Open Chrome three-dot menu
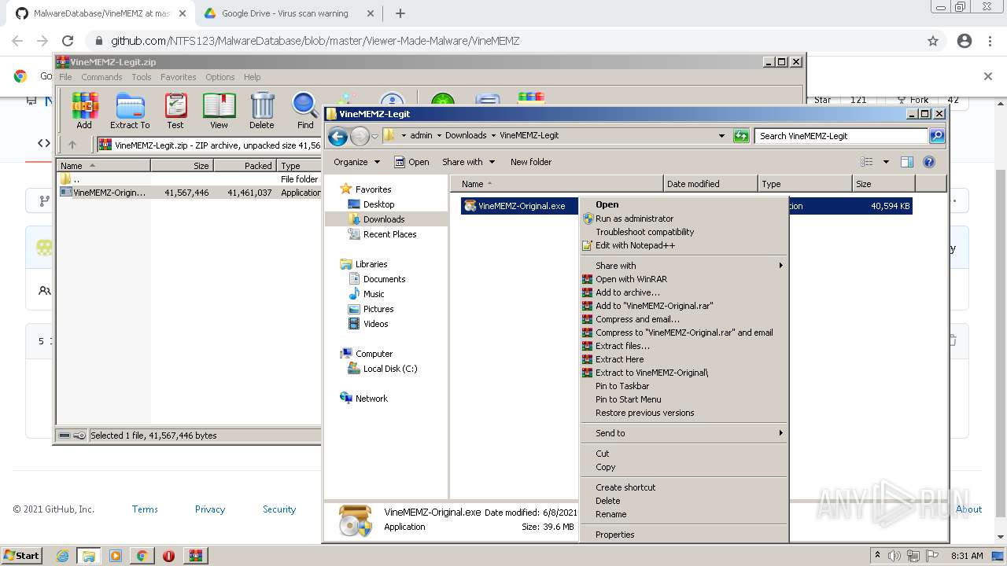The width and height of the screenshot is (1007, 566). (989, 41)
